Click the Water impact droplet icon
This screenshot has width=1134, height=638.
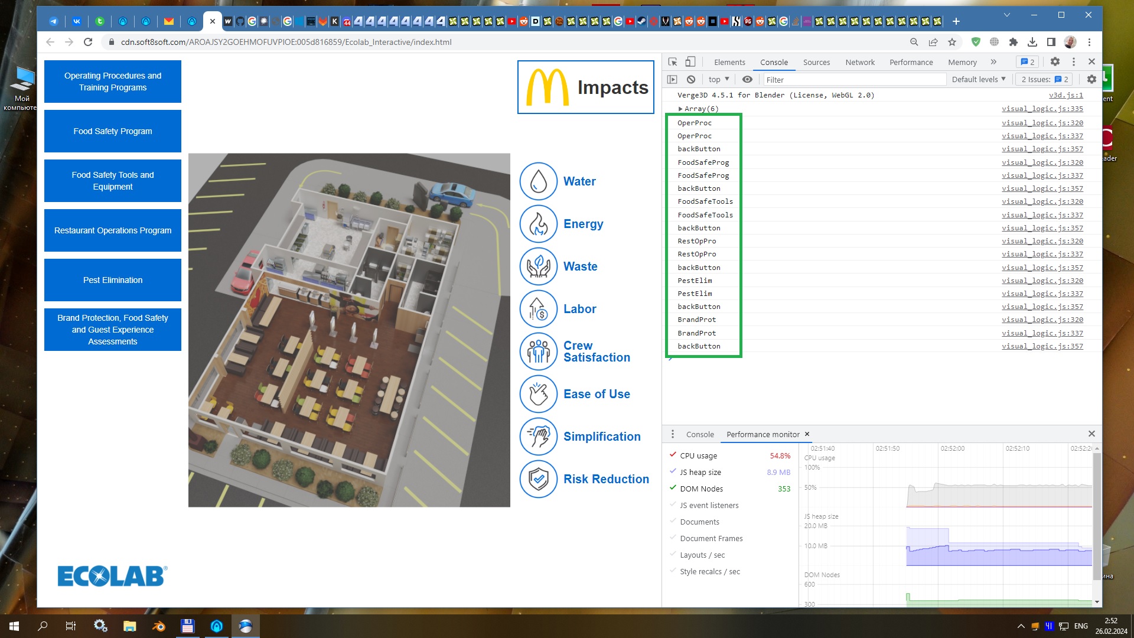(538, 181)
